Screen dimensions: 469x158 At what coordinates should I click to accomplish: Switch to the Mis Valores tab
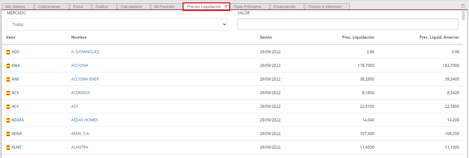(x=18, y=6)
